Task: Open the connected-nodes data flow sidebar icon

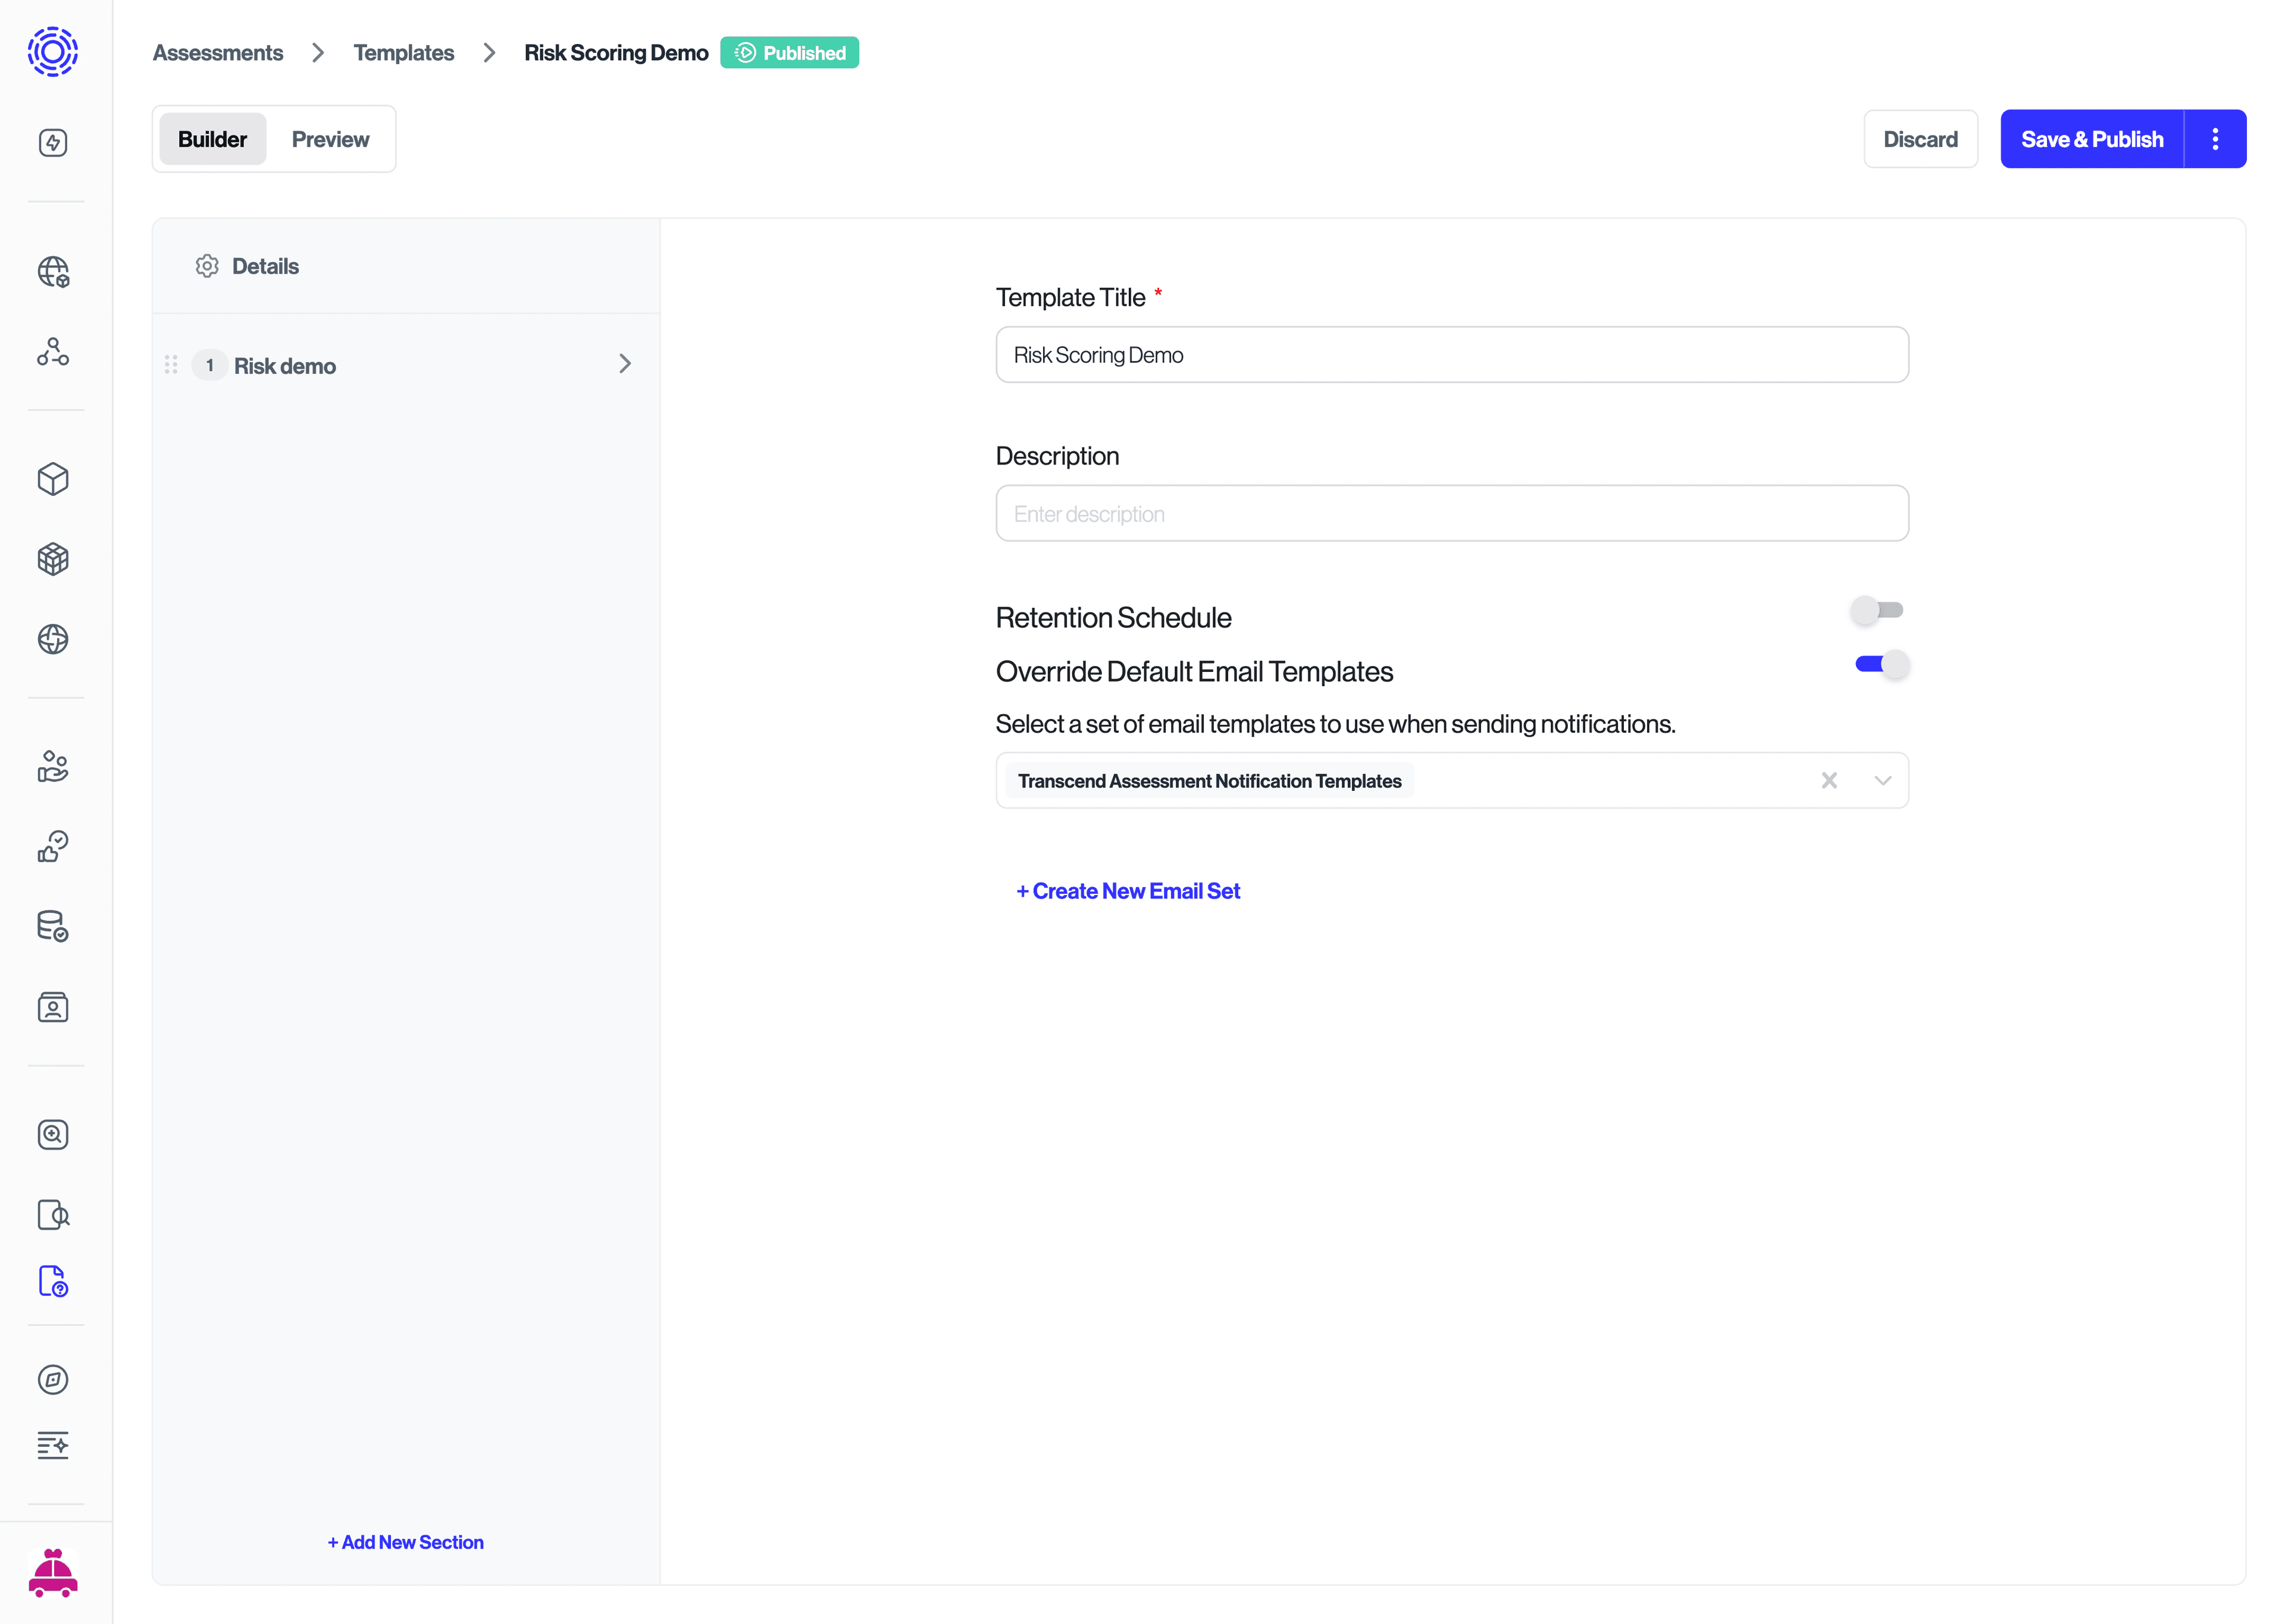Action: click(53, 352)
